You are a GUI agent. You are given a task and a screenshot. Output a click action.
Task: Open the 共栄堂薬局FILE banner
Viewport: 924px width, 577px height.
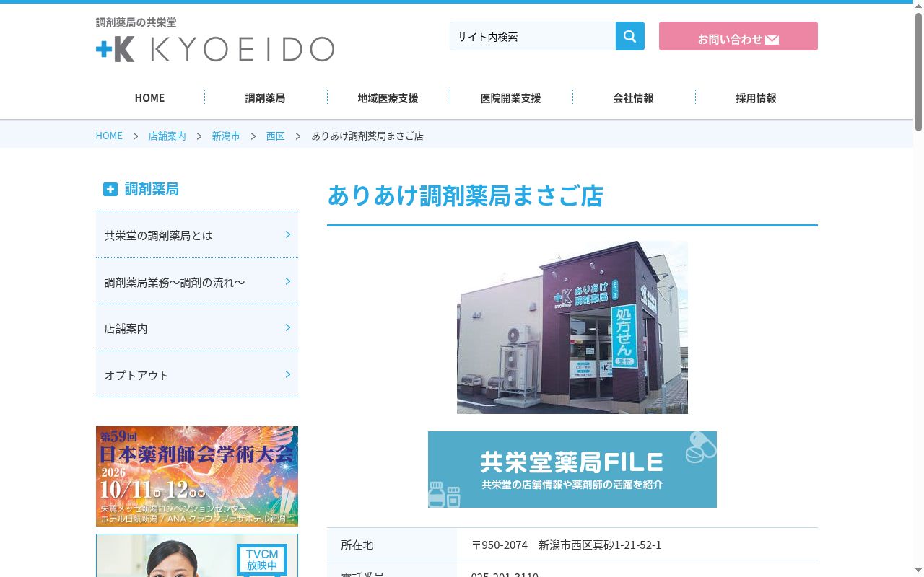(572, 470)
